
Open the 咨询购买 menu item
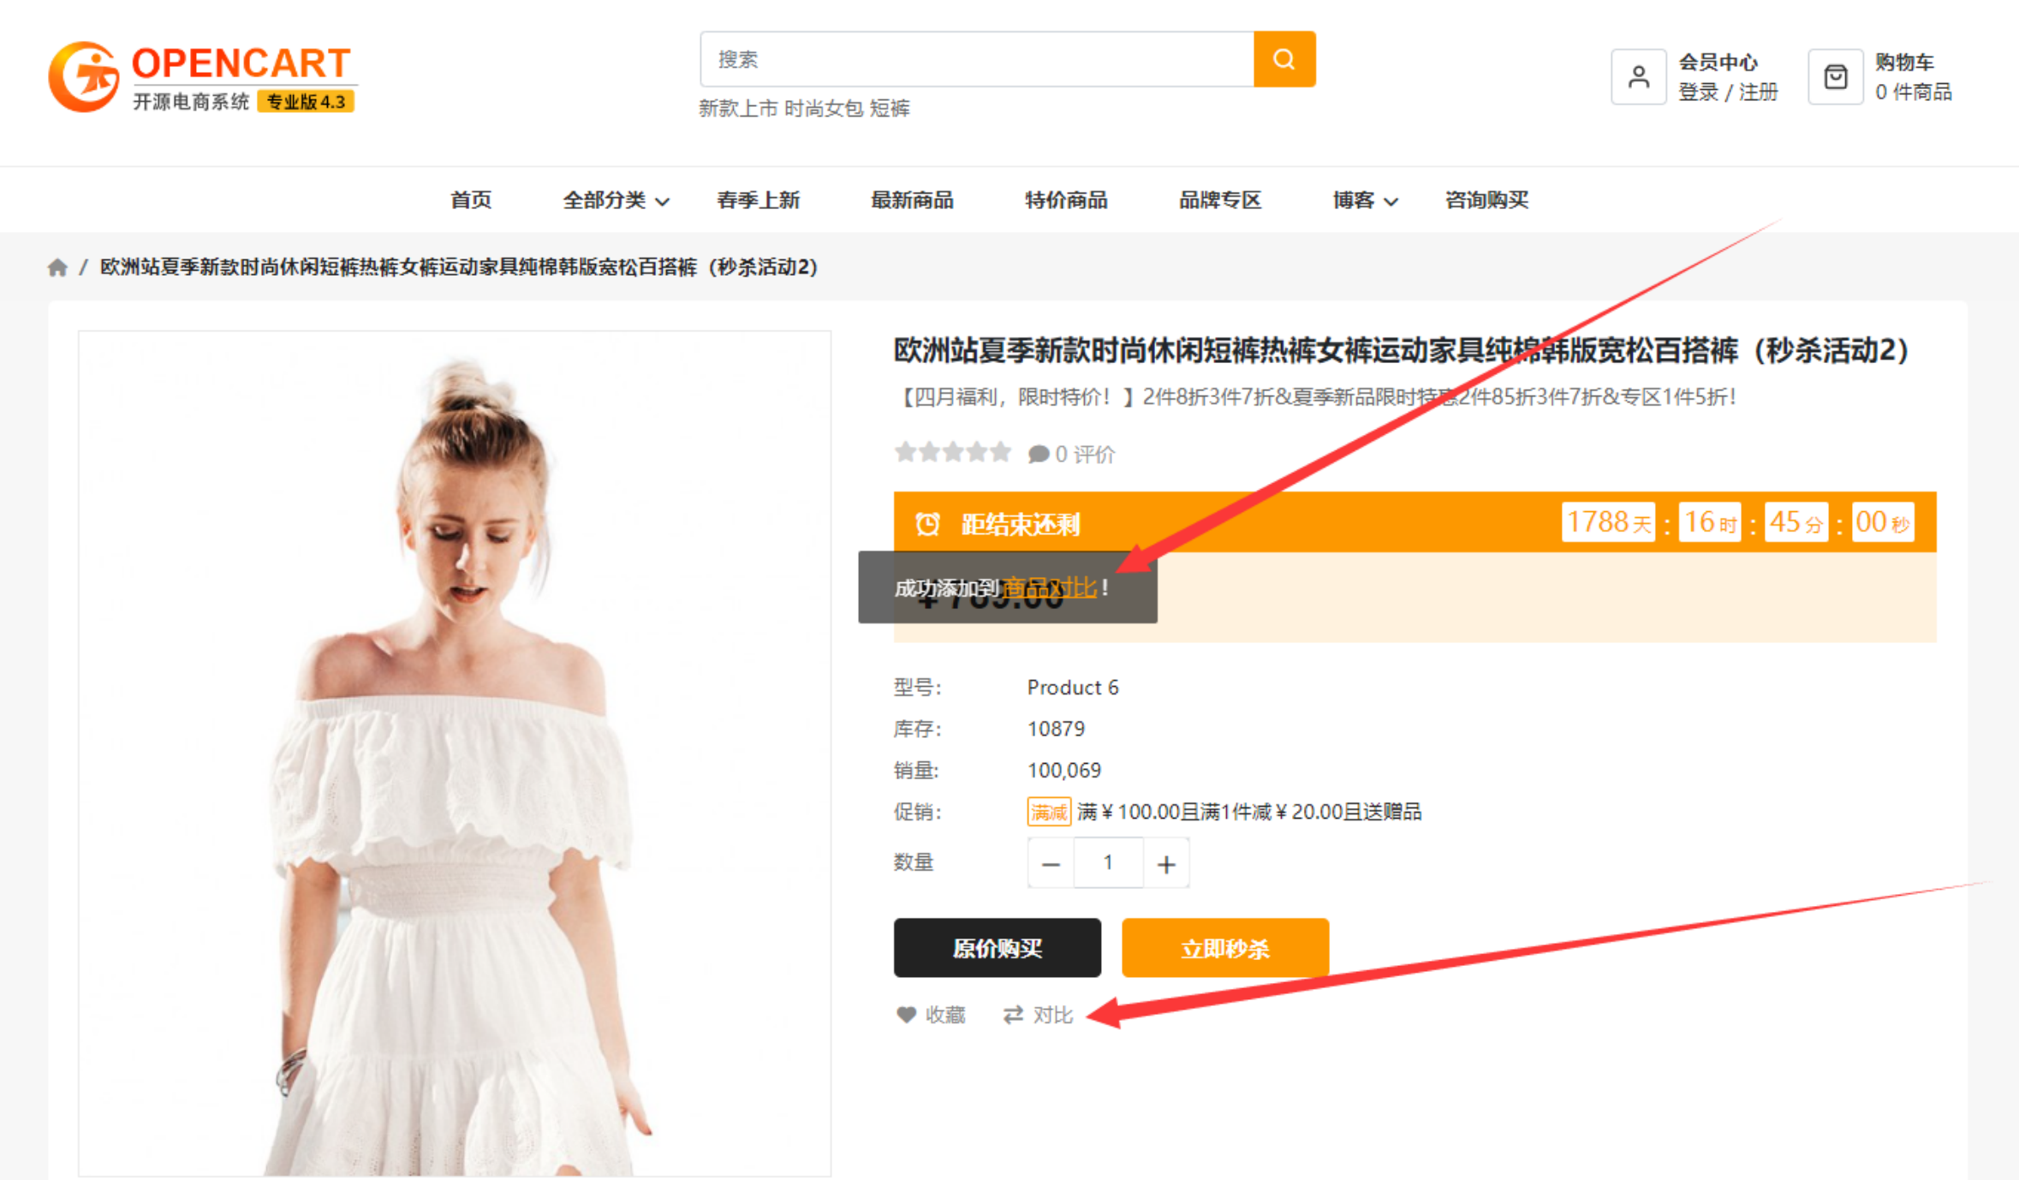pyautogui.click(x=1486, y=200)
